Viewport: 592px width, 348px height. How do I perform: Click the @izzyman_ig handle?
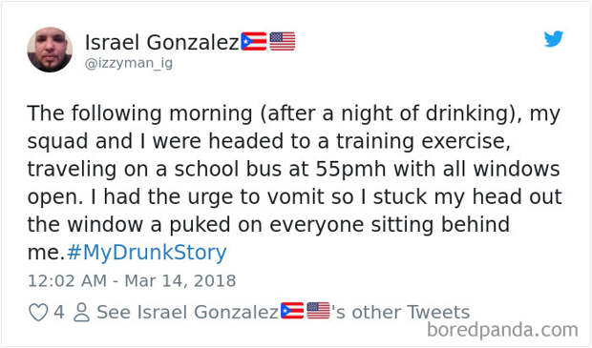(129, 63)
